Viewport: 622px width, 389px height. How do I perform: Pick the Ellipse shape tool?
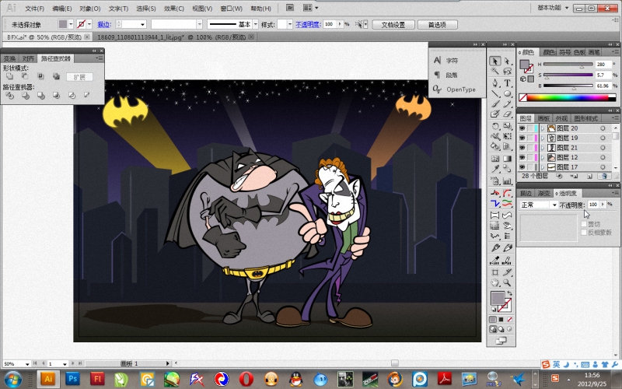pos(507,93)
